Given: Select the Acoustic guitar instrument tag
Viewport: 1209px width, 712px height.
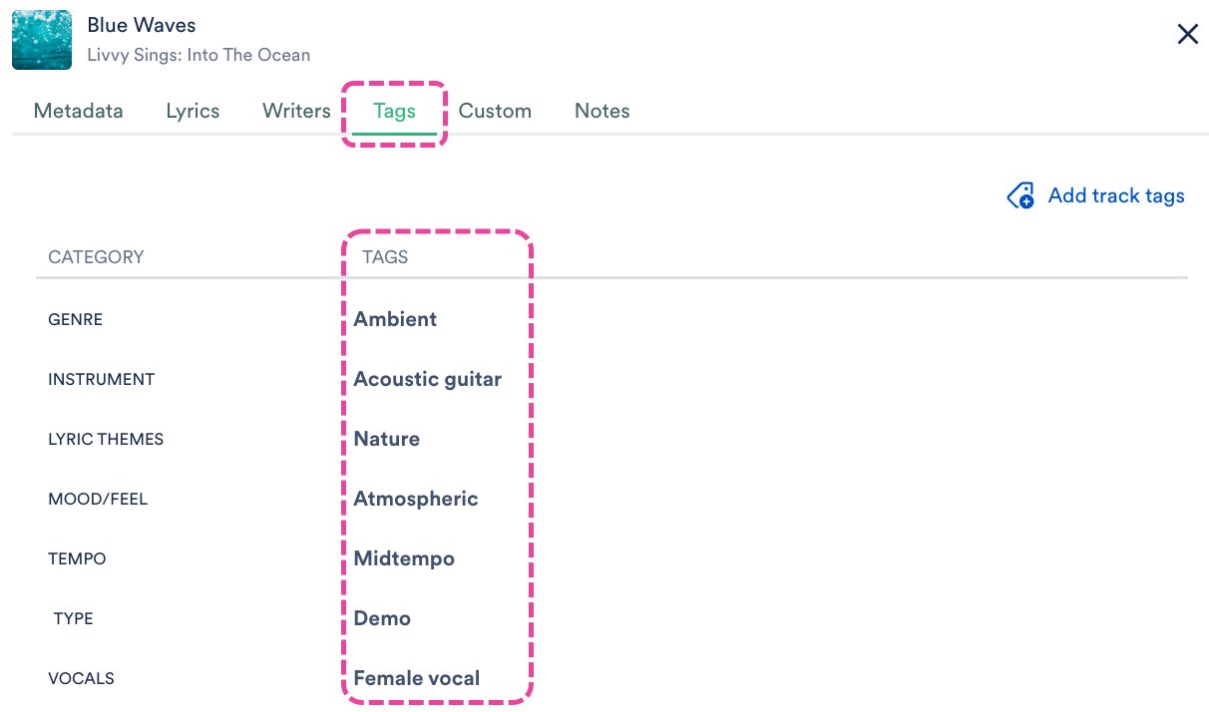Looking at the screenshot, I should pos(427,379).
